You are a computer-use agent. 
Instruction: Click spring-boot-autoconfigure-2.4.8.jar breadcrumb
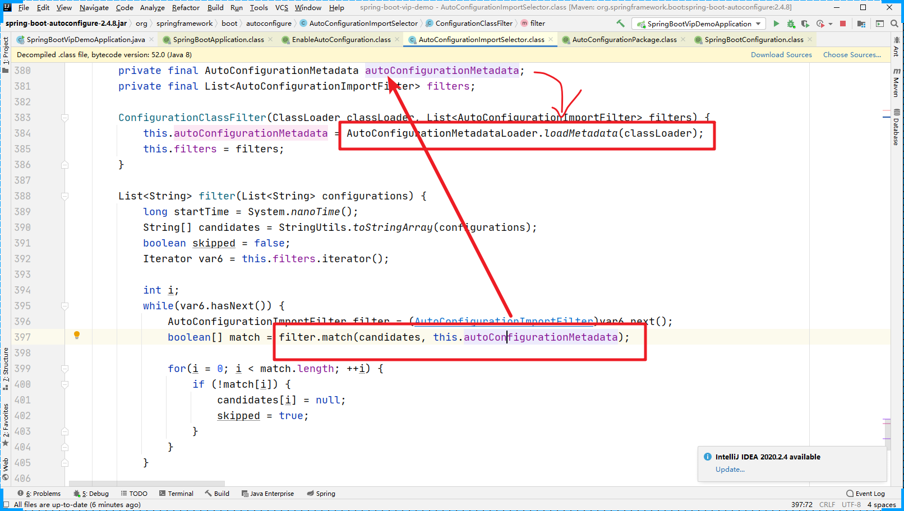66,24
